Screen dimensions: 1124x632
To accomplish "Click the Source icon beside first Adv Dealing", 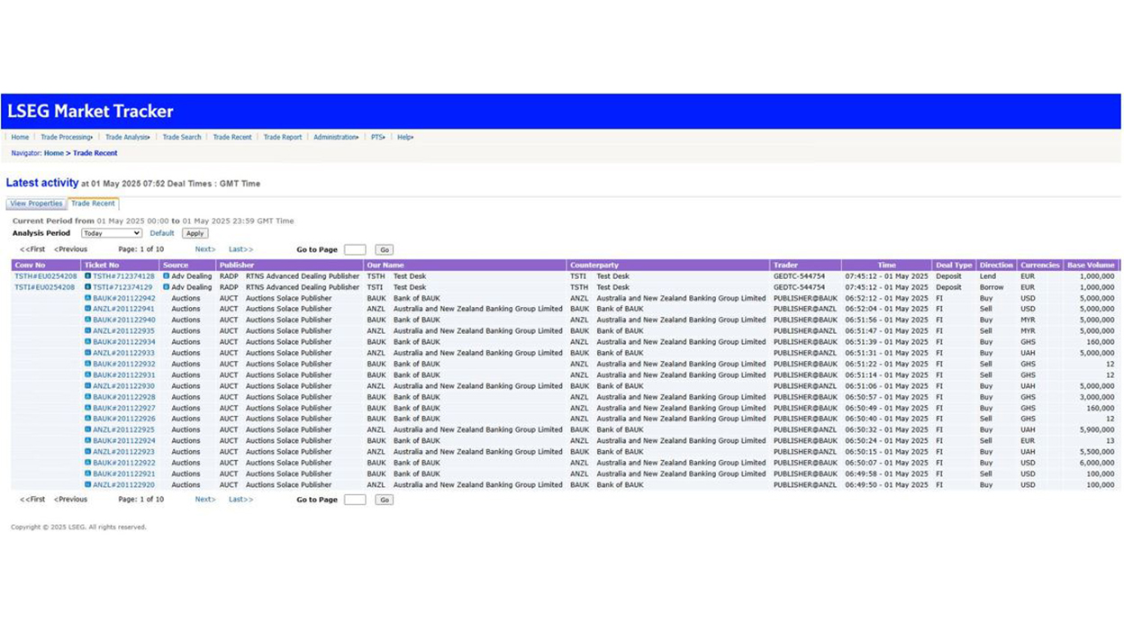I will click(167, 276).
